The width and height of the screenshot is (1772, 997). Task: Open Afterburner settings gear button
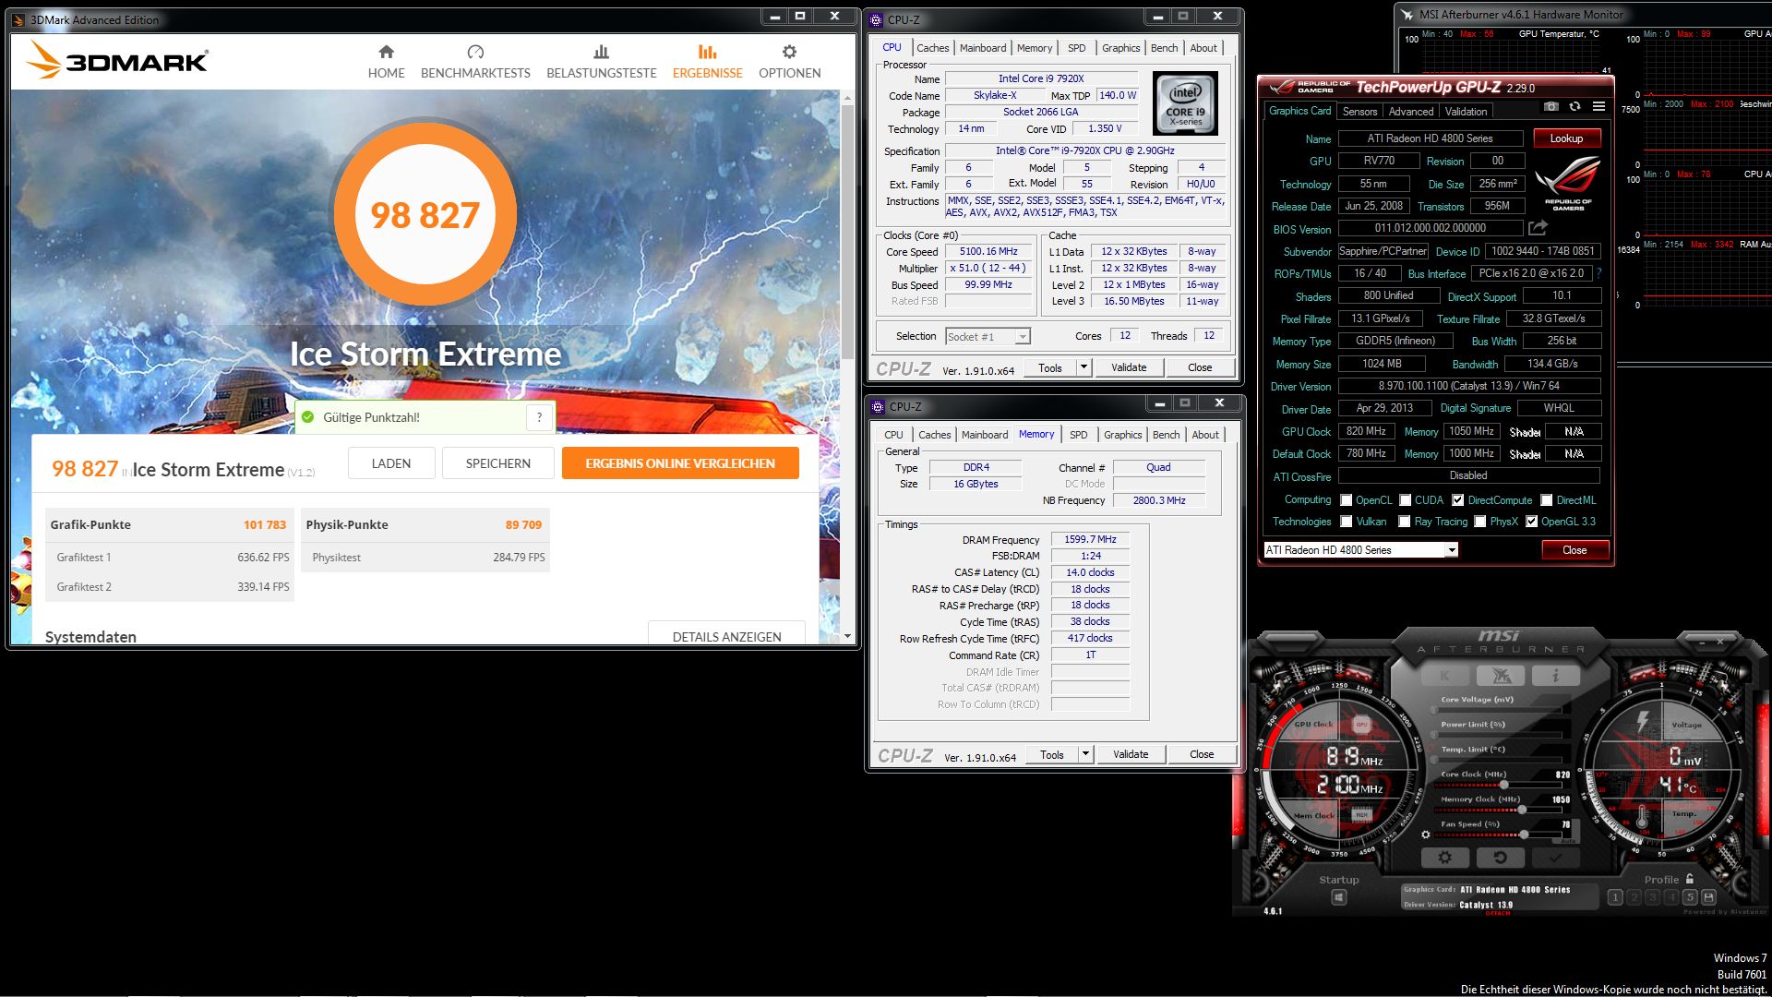click(x=1445, y=858)
